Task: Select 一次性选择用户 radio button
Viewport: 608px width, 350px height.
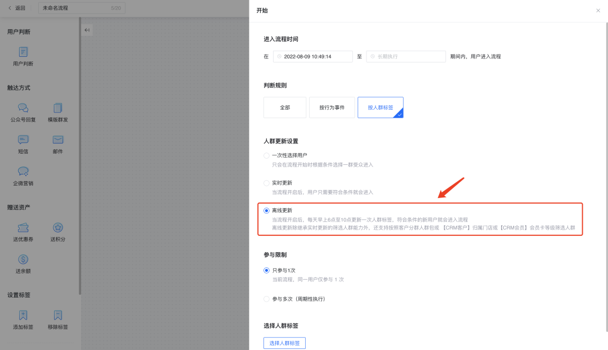Action: pos(266,155)
